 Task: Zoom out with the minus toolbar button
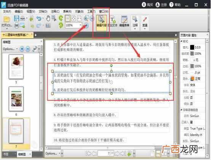pyautogui.click(x=92, y=18)
